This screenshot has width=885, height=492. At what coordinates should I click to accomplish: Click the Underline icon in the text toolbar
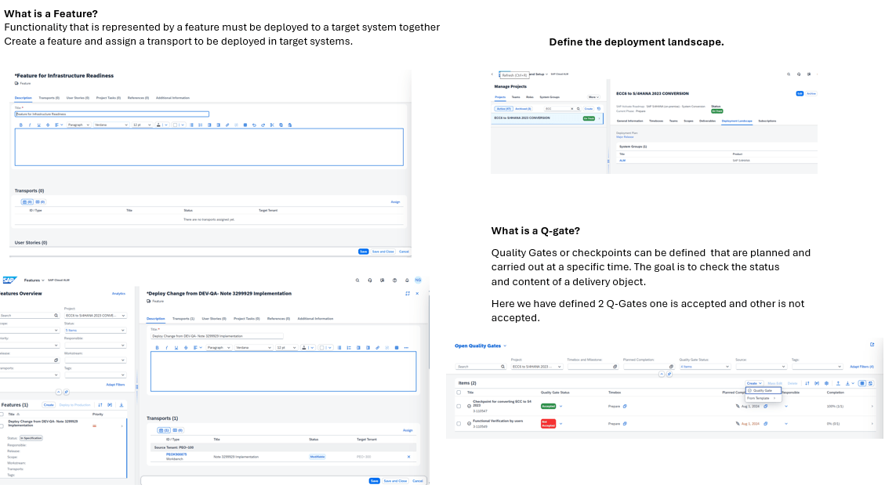[38, 125]
